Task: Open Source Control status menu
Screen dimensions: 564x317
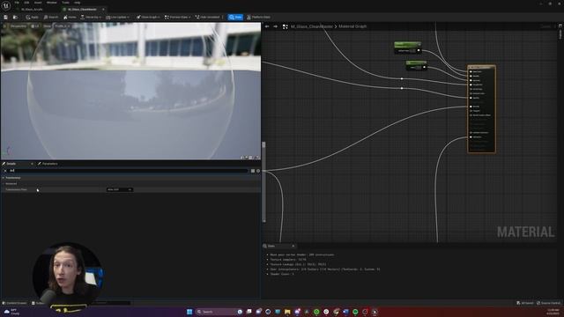Action: 549,303
